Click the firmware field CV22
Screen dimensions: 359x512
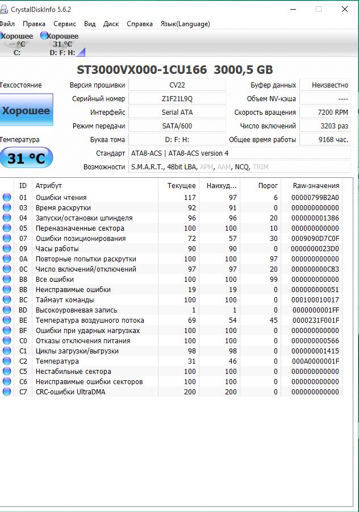tap(177, 85)
